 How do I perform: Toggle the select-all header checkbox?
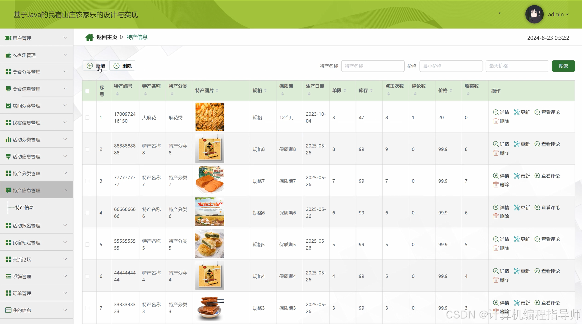click(x=87, y=91)
